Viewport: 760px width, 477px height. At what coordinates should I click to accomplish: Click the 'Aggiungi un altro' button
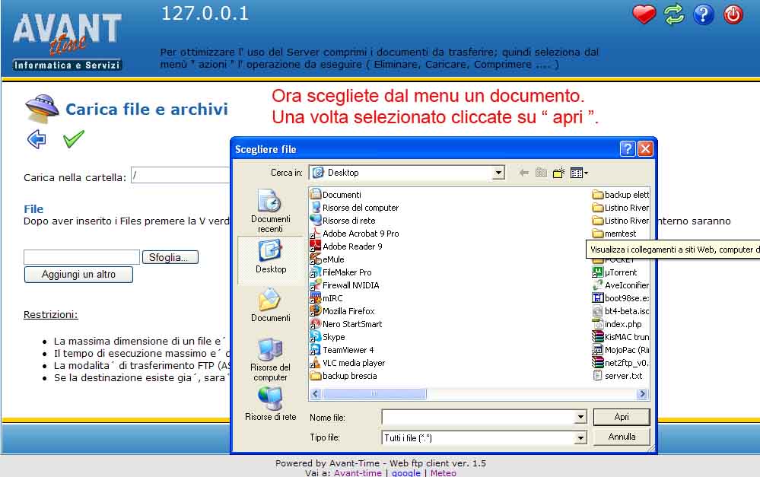click(78, 274)
